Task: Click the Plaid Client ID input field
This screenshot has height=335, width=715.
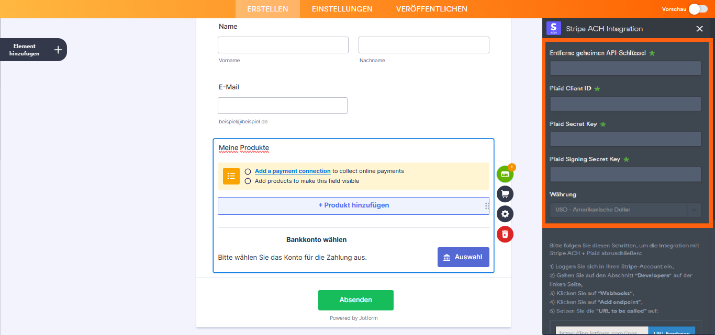Action: coord(625,103)
